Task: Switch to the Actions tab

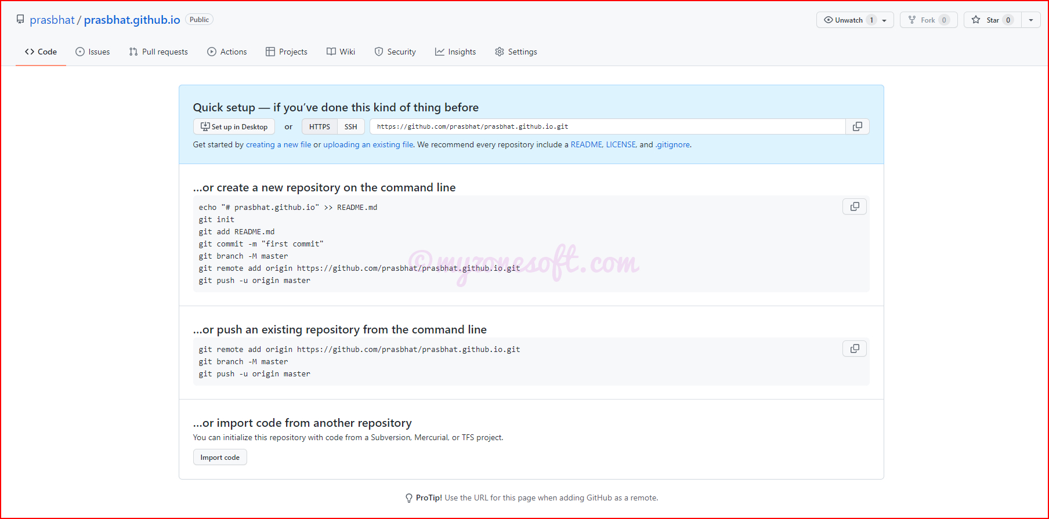Action: tap(227, 52)
